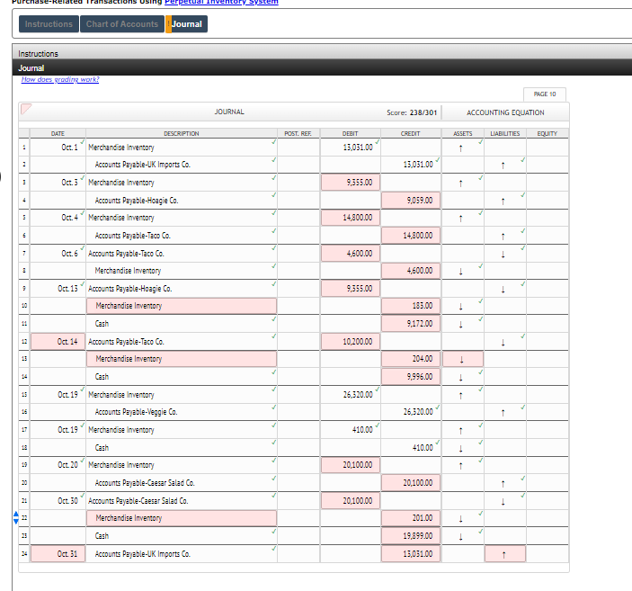The height and width of the screenshot is (591, 632).
Task: Click the 4,600.00 debit field
Action: pos(351,254)
